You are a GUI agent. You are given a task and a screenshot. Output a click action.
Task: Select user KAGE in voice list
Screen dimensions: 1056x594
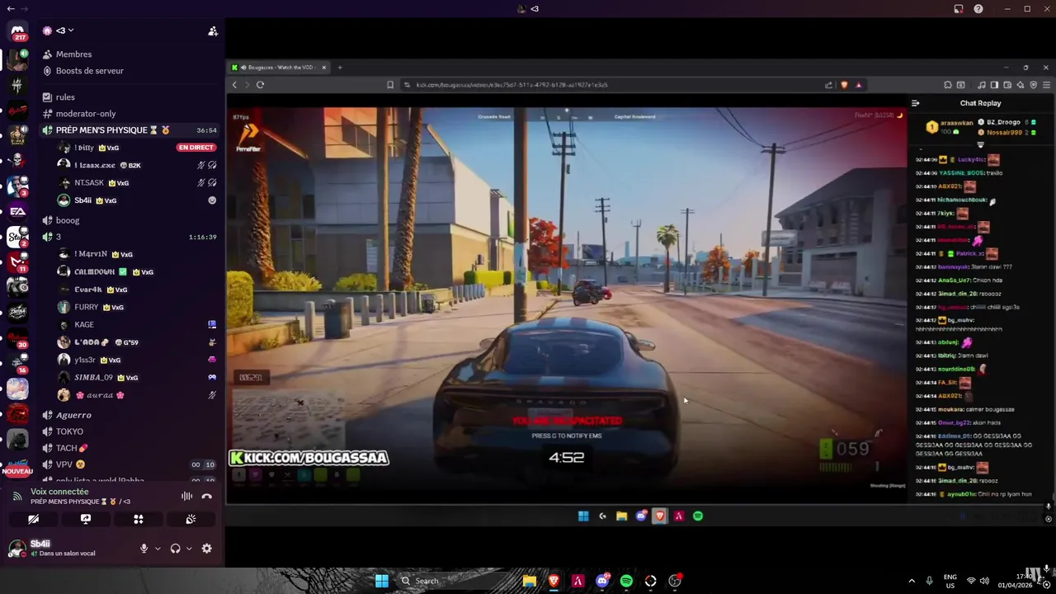pos(136,325)
